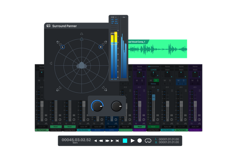Viewport: 239px width, 161px height.
Task: Open the Main output dropdown on LEADS channel
Action: click(154, 70)
